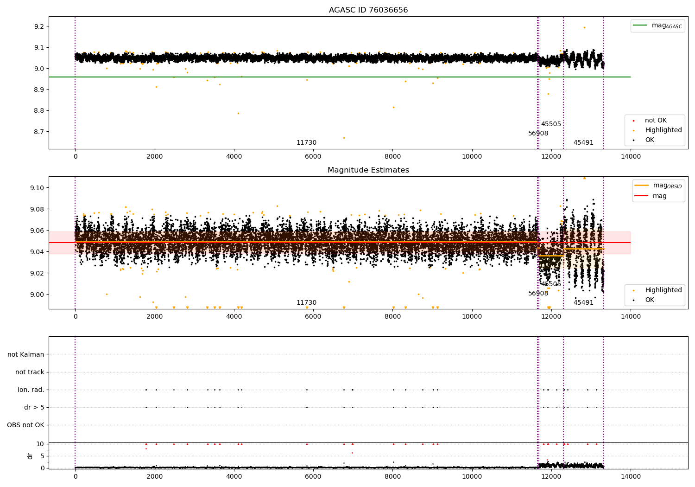Click the '8000' x-axis tick of bottom plot
This screenshot has width=695, height=487.
pyautogui.click(x=393, y=476)
